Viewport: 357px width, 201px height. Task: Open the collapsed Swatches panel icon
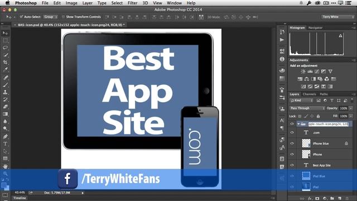click(282, 79)
